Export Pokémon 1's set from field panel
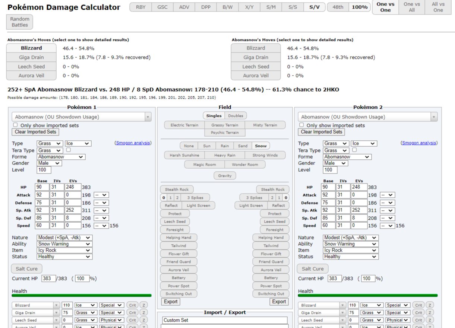The image size is (455, 328). [x=171, y=302]
